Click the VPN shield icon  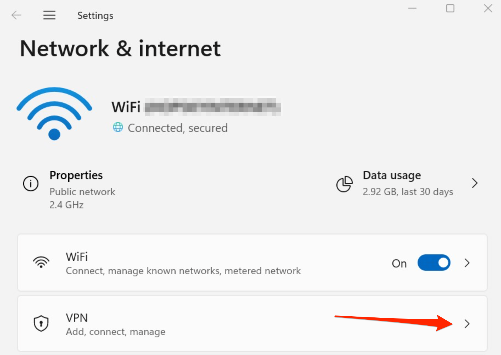[41, 323]
